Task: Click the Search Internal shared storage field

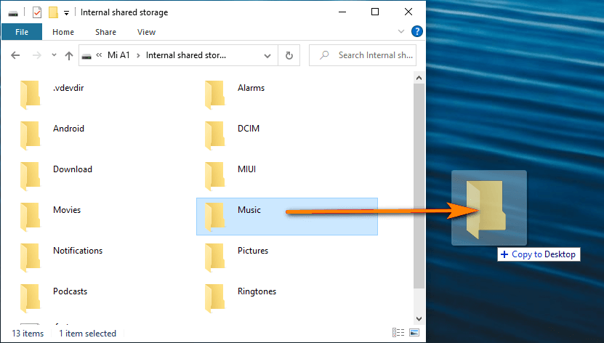Action: tap(363, 55)
